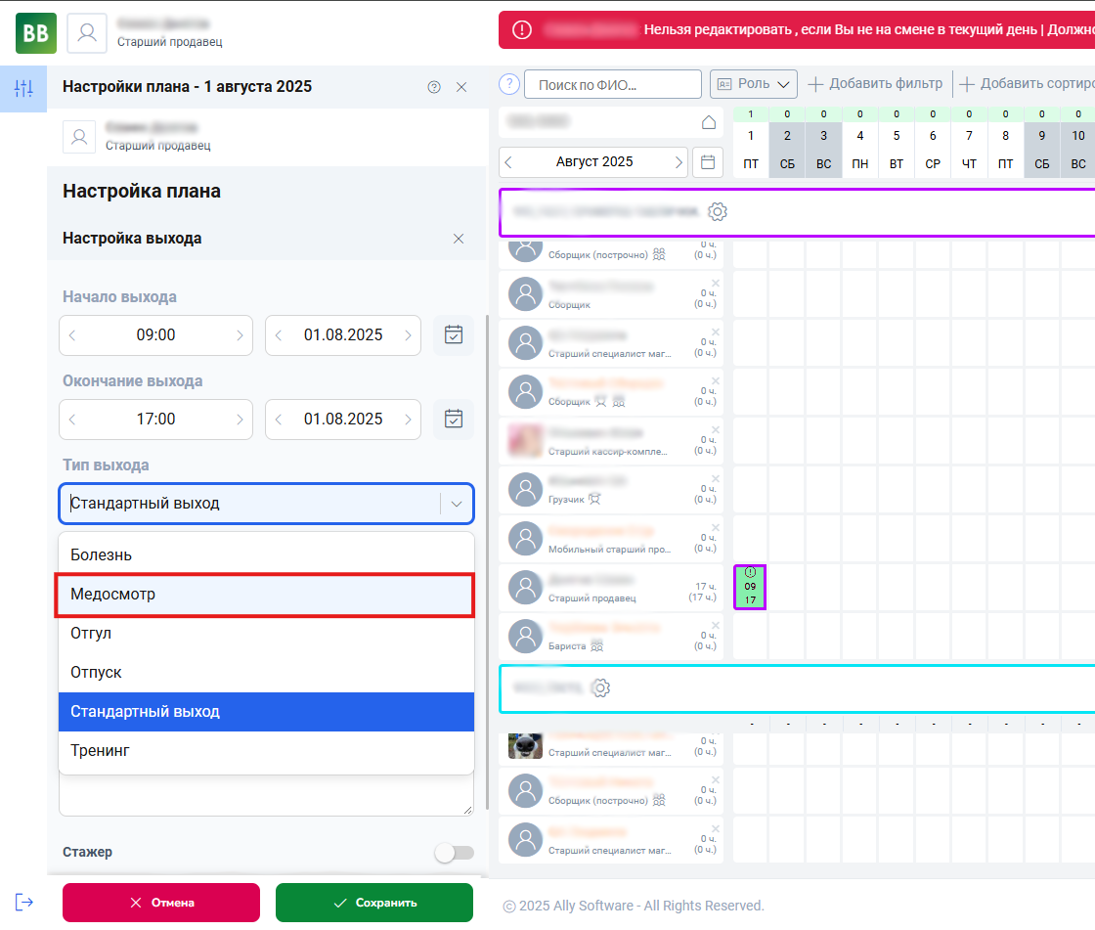Expand the Роль filter dropdown
Screen dimensions: 1095x930
click(753, 84)
